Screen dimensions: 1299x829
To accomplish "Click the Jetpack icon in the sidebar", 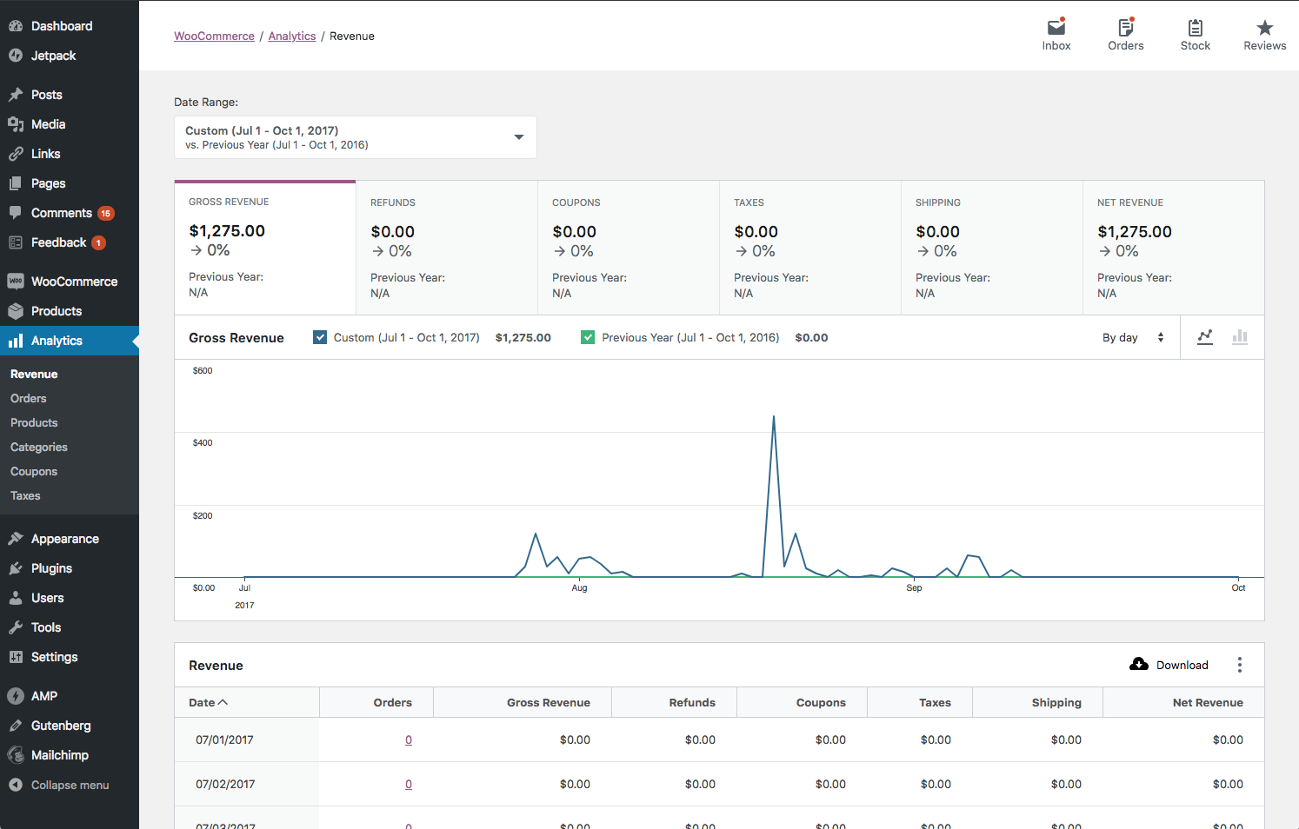I will point(15,55).
